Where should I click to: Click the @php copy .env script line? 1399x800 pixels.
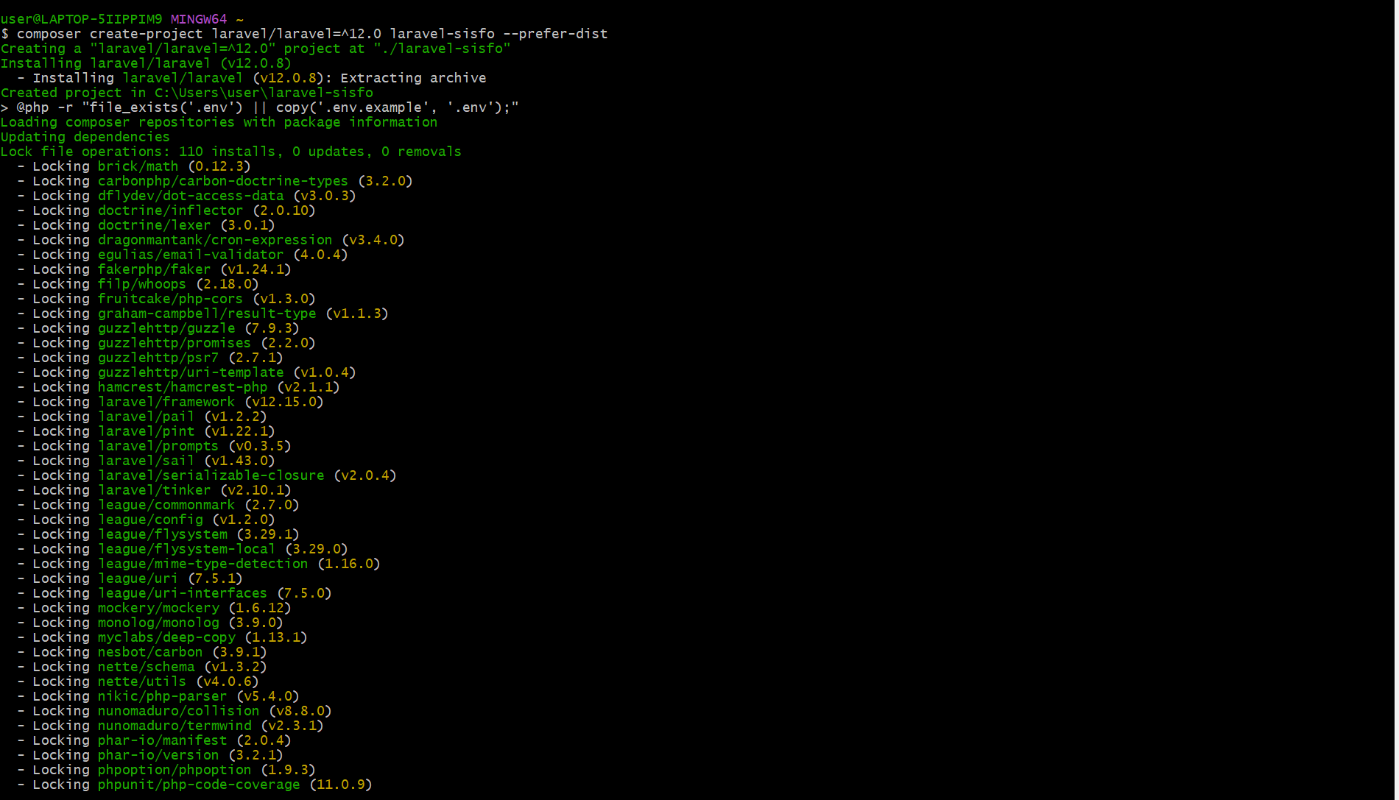tap(259, 107)
